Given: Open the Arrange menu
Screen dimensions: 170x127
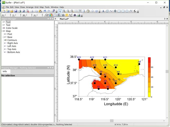Looking at the screenshot, I should (30, 7).
